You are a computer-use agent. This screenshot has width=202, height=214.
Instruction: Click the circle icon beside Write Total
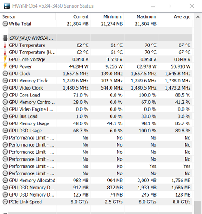[5, 24]
